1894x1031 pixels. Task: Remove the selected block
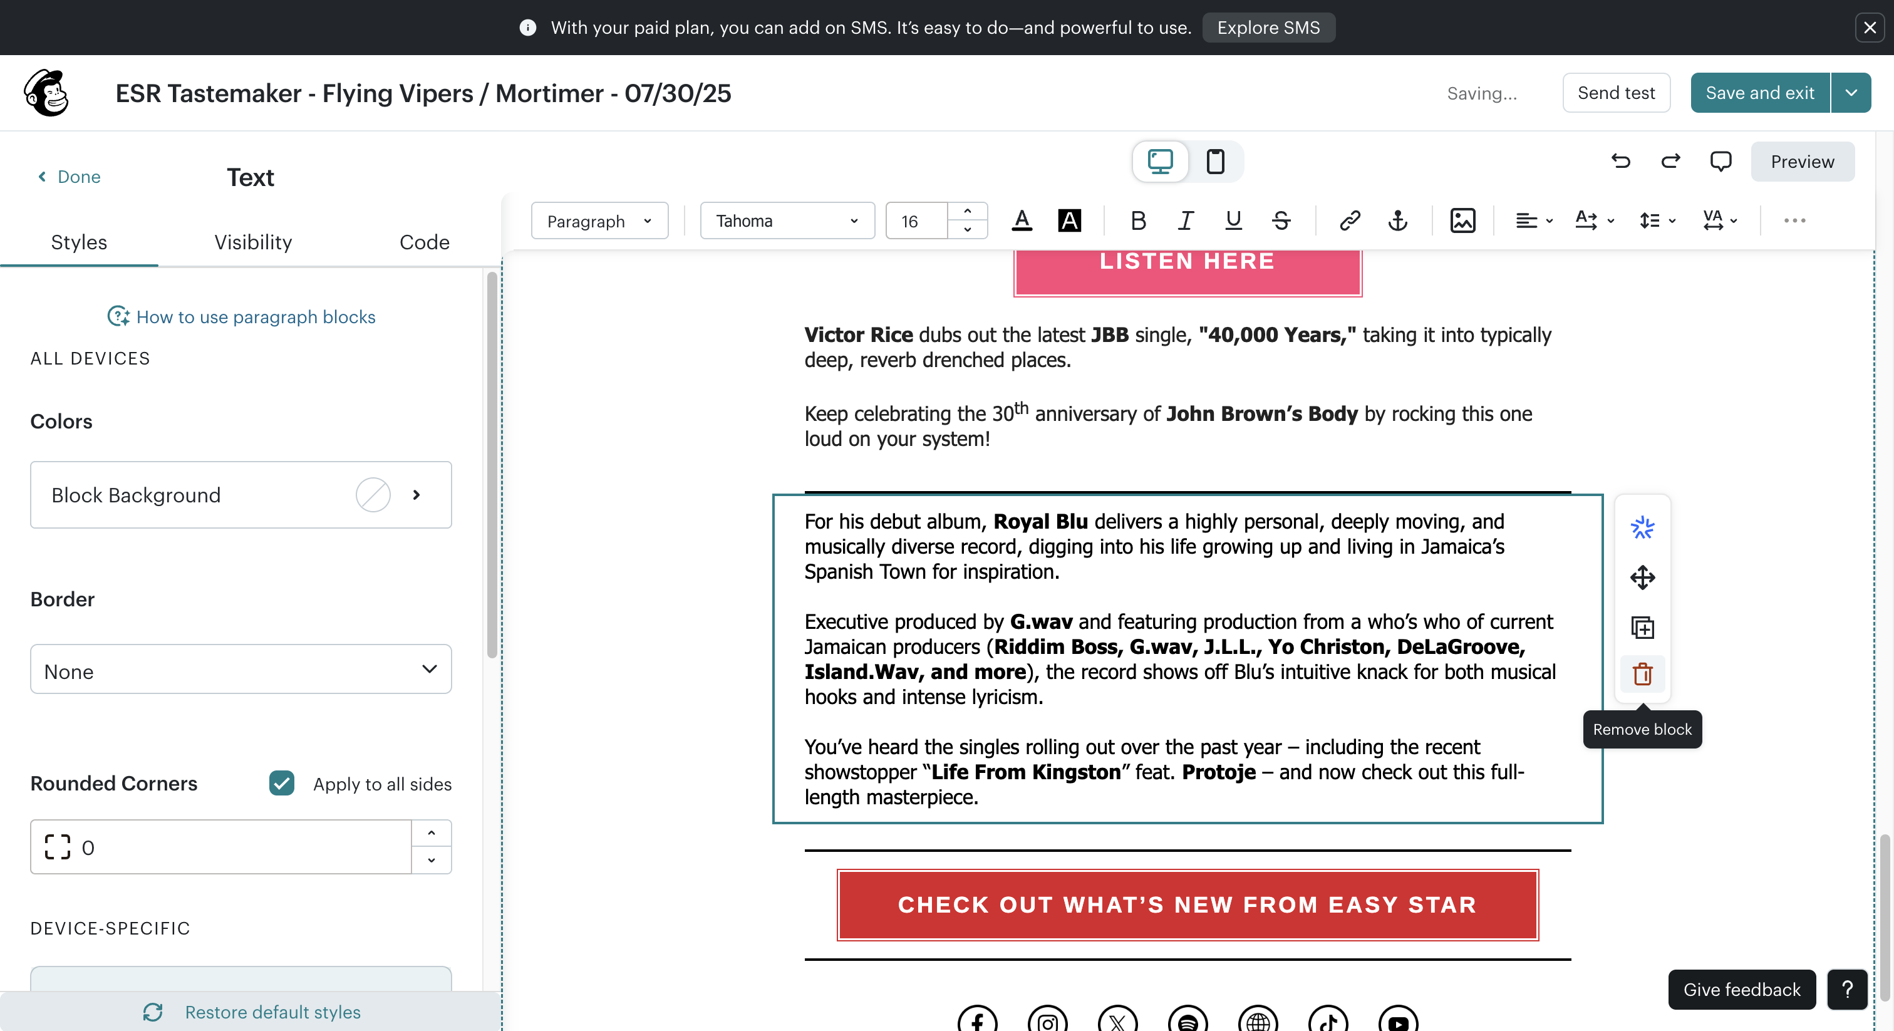click(x=1642, y=673)
